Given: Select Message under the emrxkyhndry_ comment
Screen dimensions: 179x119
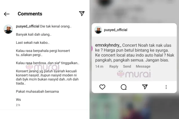Looking at the screenshot, I should (x=143, y=66).
